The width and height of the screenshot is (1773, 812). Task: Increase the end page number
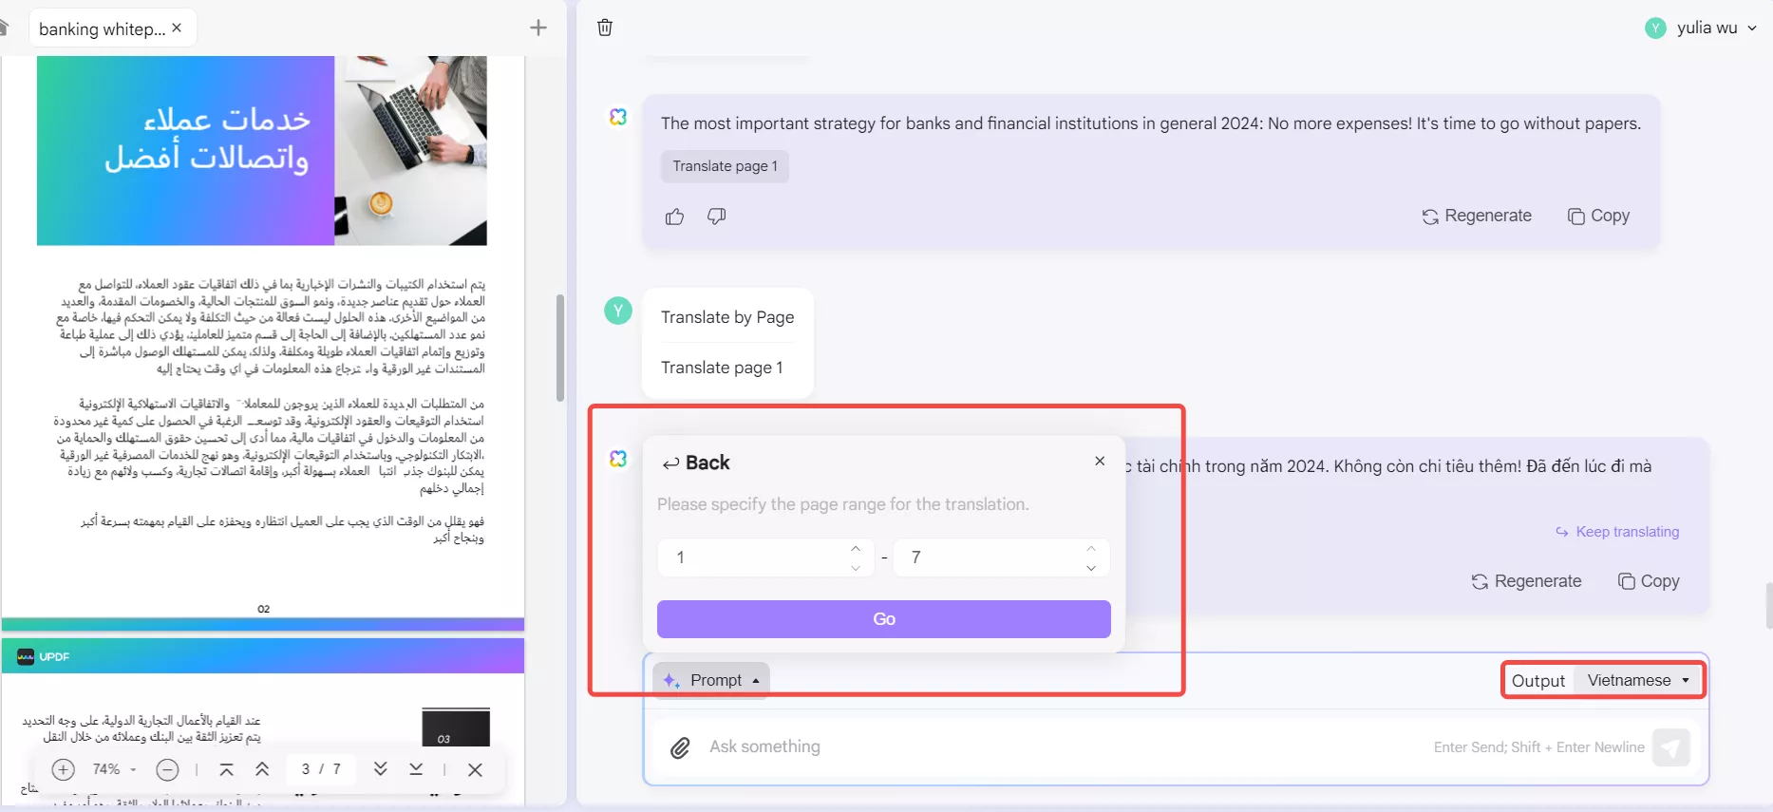coord(1091,548)
